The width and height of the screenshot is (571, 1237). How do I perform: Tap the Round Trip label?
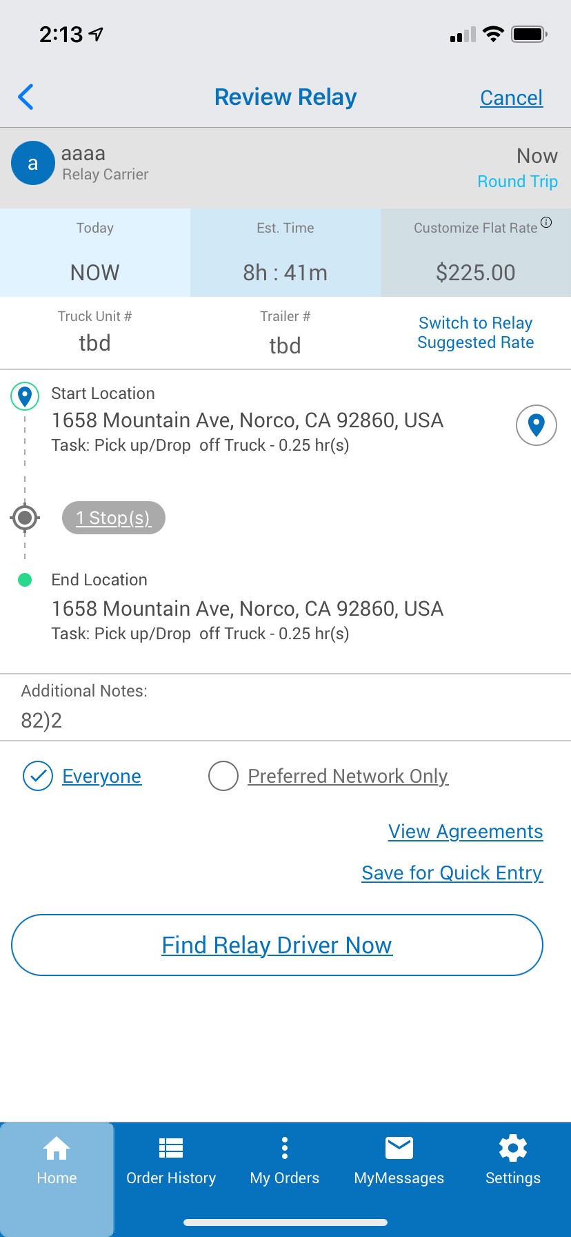(x=517, y=182)
